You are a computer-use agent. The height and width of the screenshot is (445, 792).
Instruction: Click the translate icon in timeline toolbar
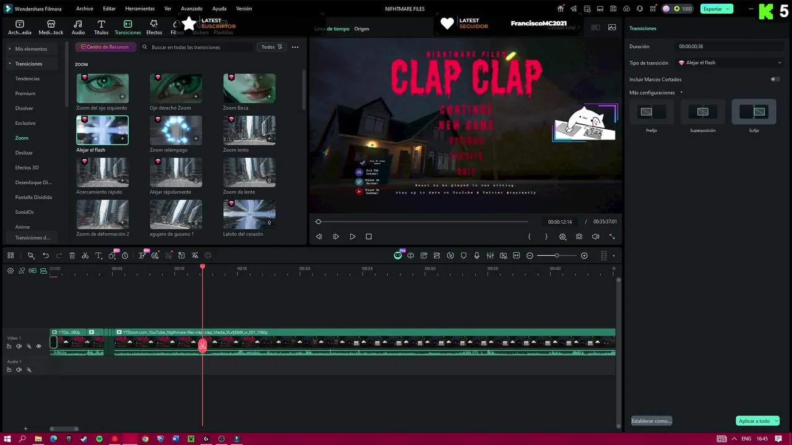pyautogui.click(x=194, y=255)
